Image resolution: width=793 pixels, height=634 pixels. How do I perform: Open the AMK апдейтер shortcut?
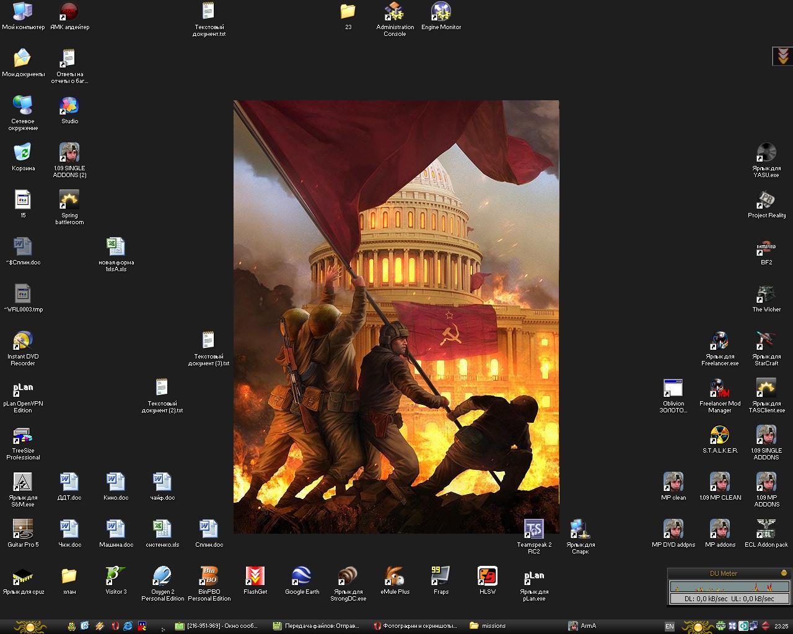click(69, 17)
